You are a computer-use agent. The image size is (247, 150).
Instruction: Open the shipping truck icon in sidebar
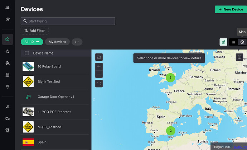click(8, 118)
